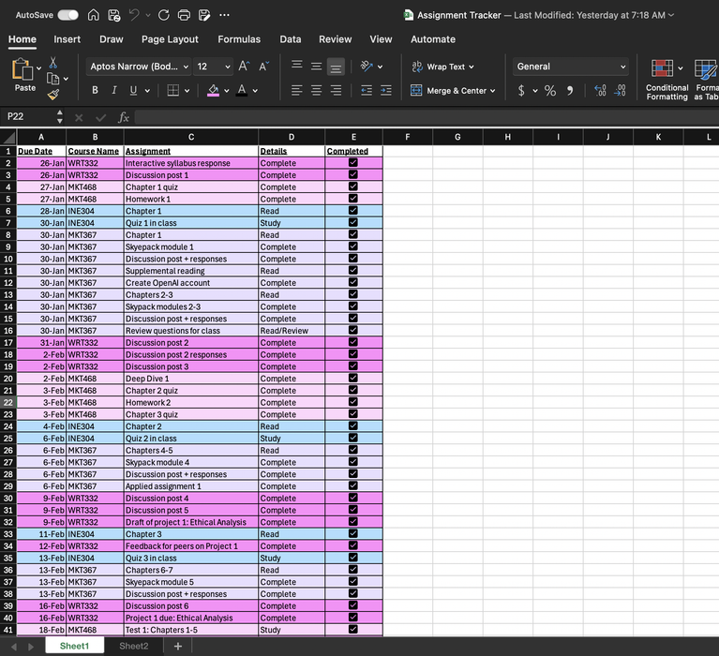
Task: Uncheck Completed box for Applied assignment 1
Action: point(353,485)
